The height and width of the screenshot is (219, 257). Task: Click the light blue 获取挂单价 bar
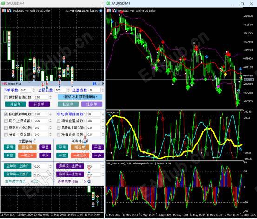coord(80,97)
